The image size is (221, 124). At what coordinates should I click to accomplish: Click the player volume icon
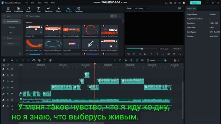pos(174,54)
